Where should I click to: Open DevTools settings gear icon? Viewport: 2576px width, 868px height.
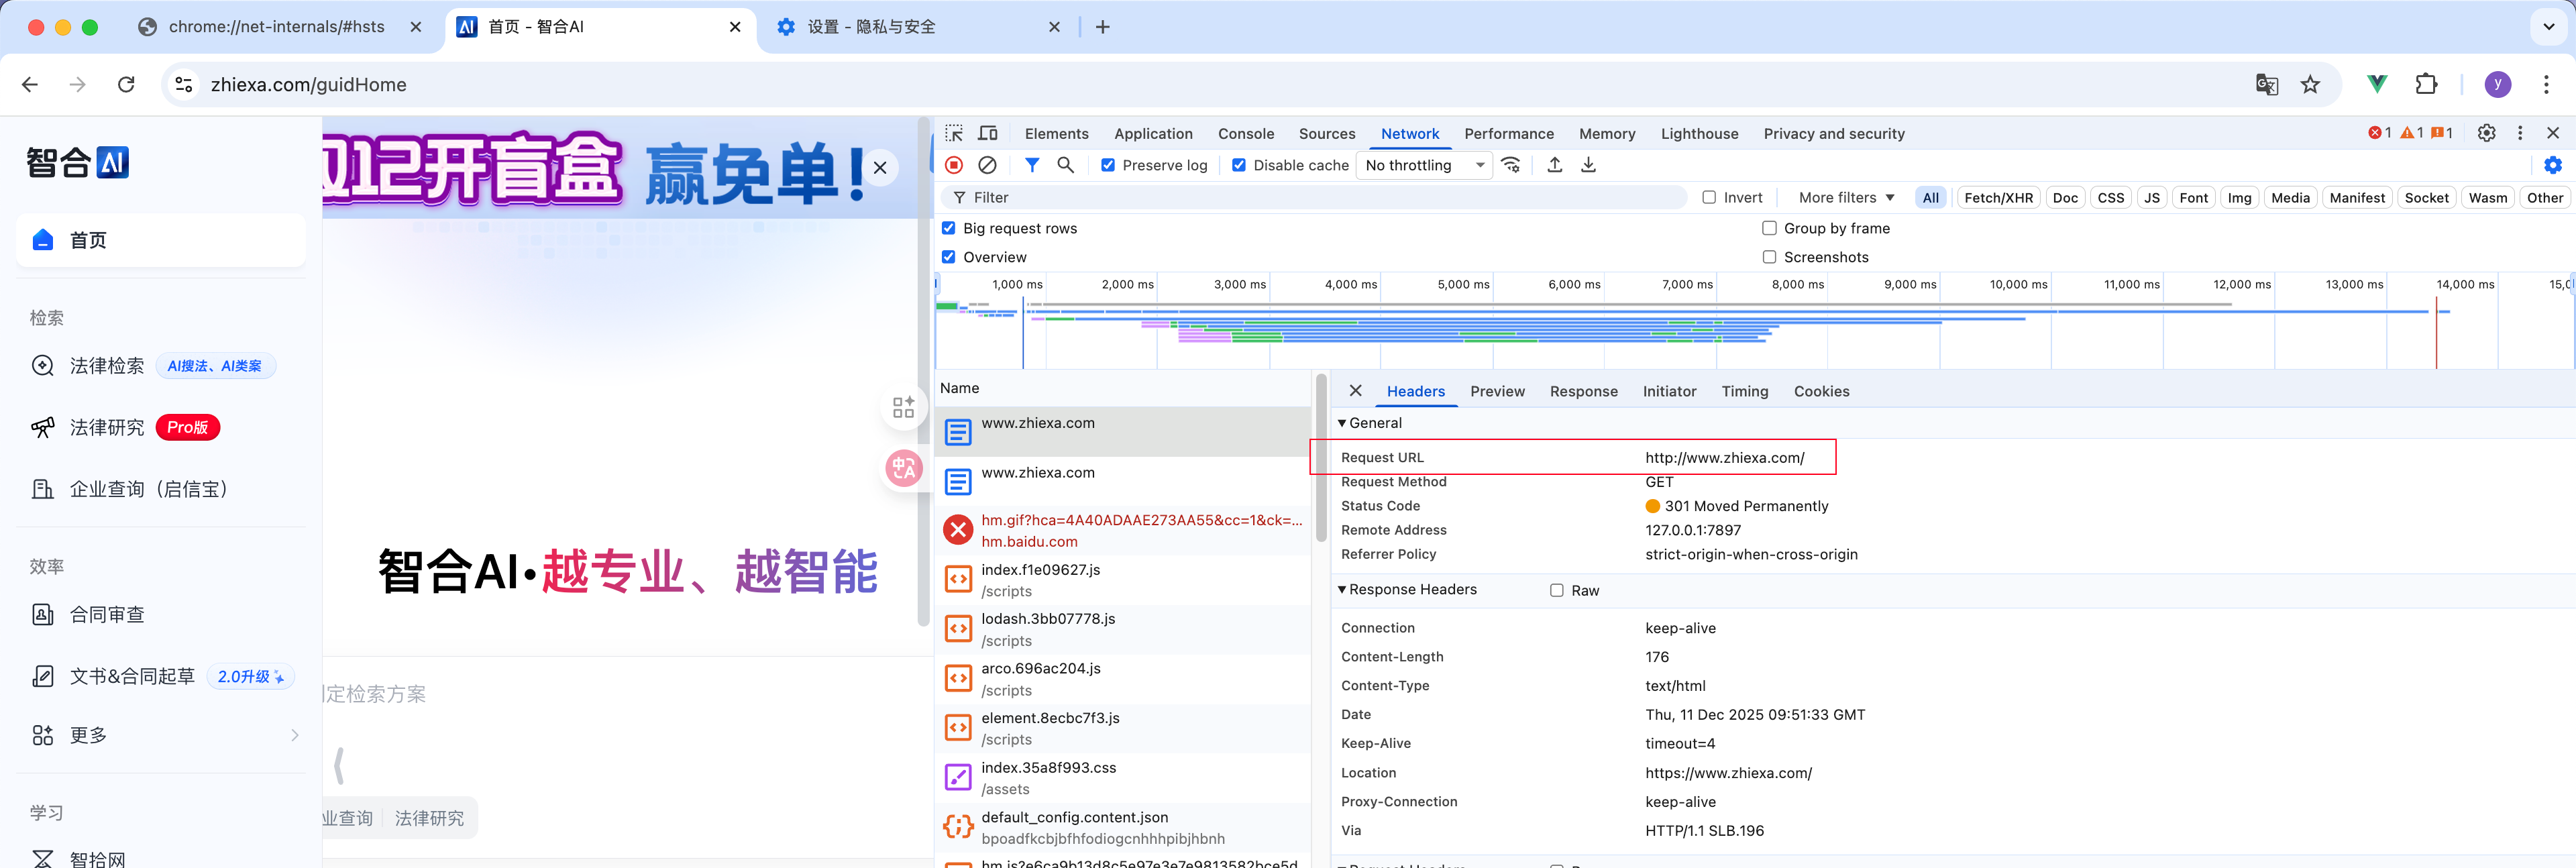(2486, 133)
